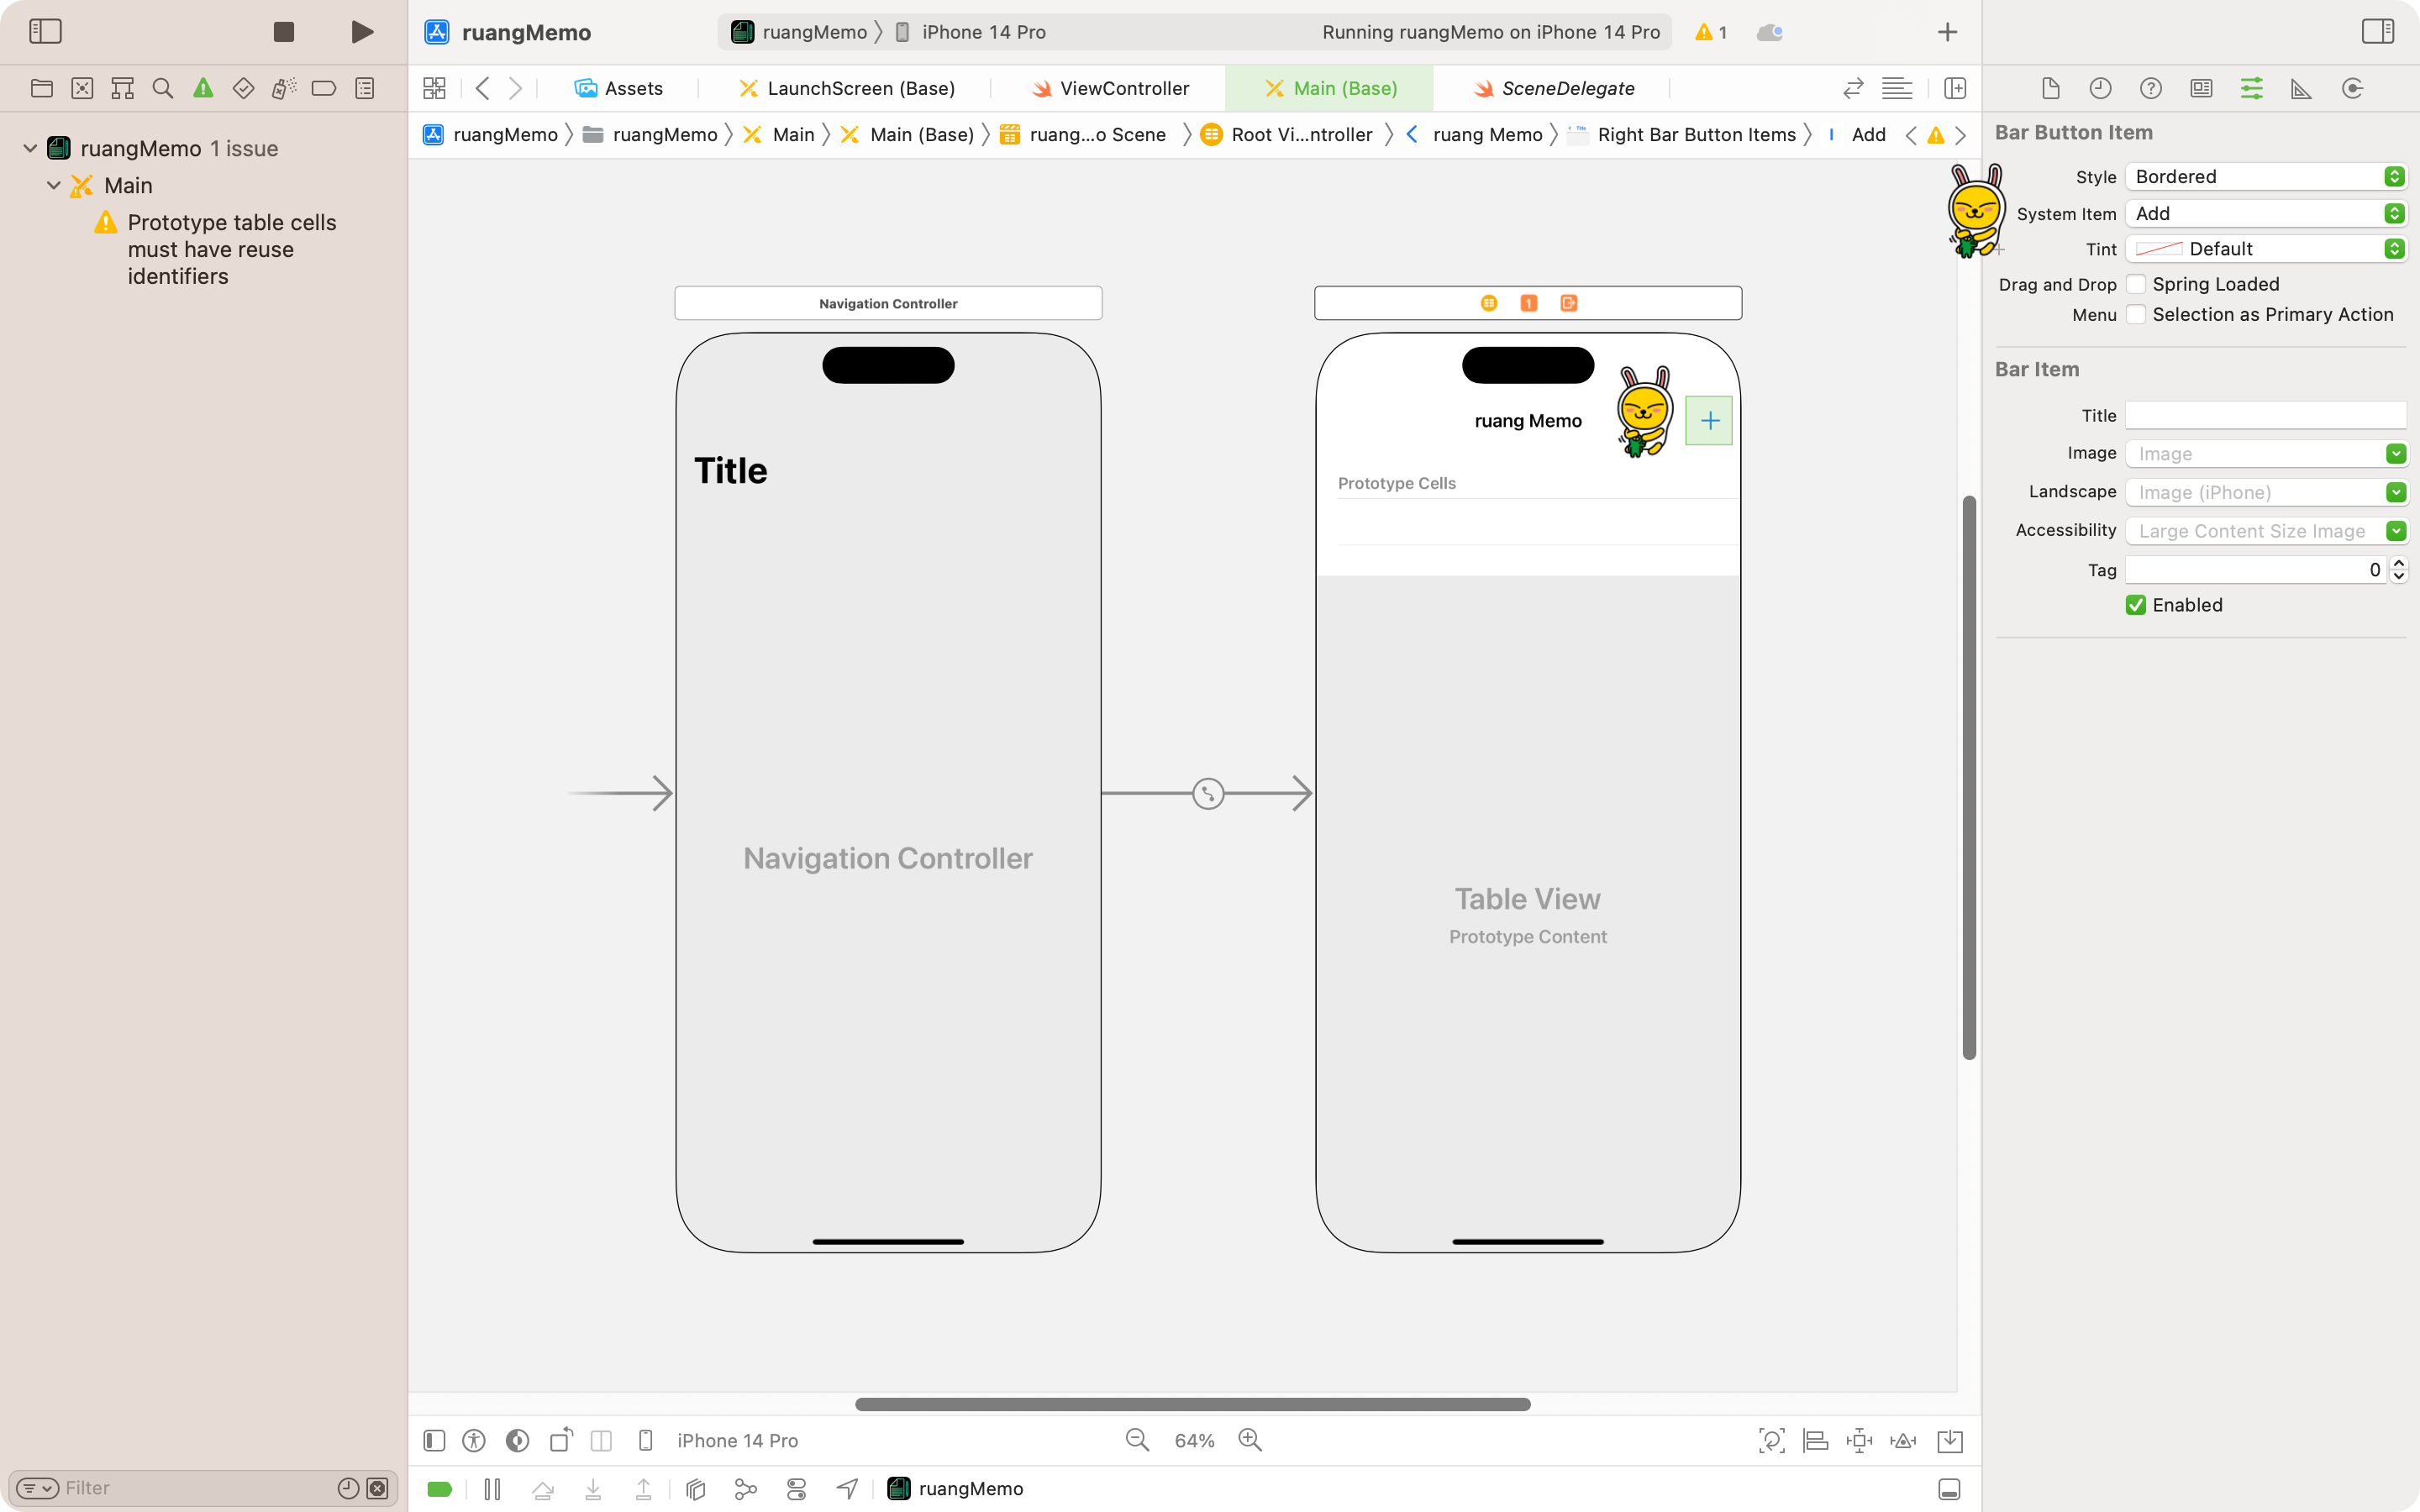Change canvas orientation

561,1440
